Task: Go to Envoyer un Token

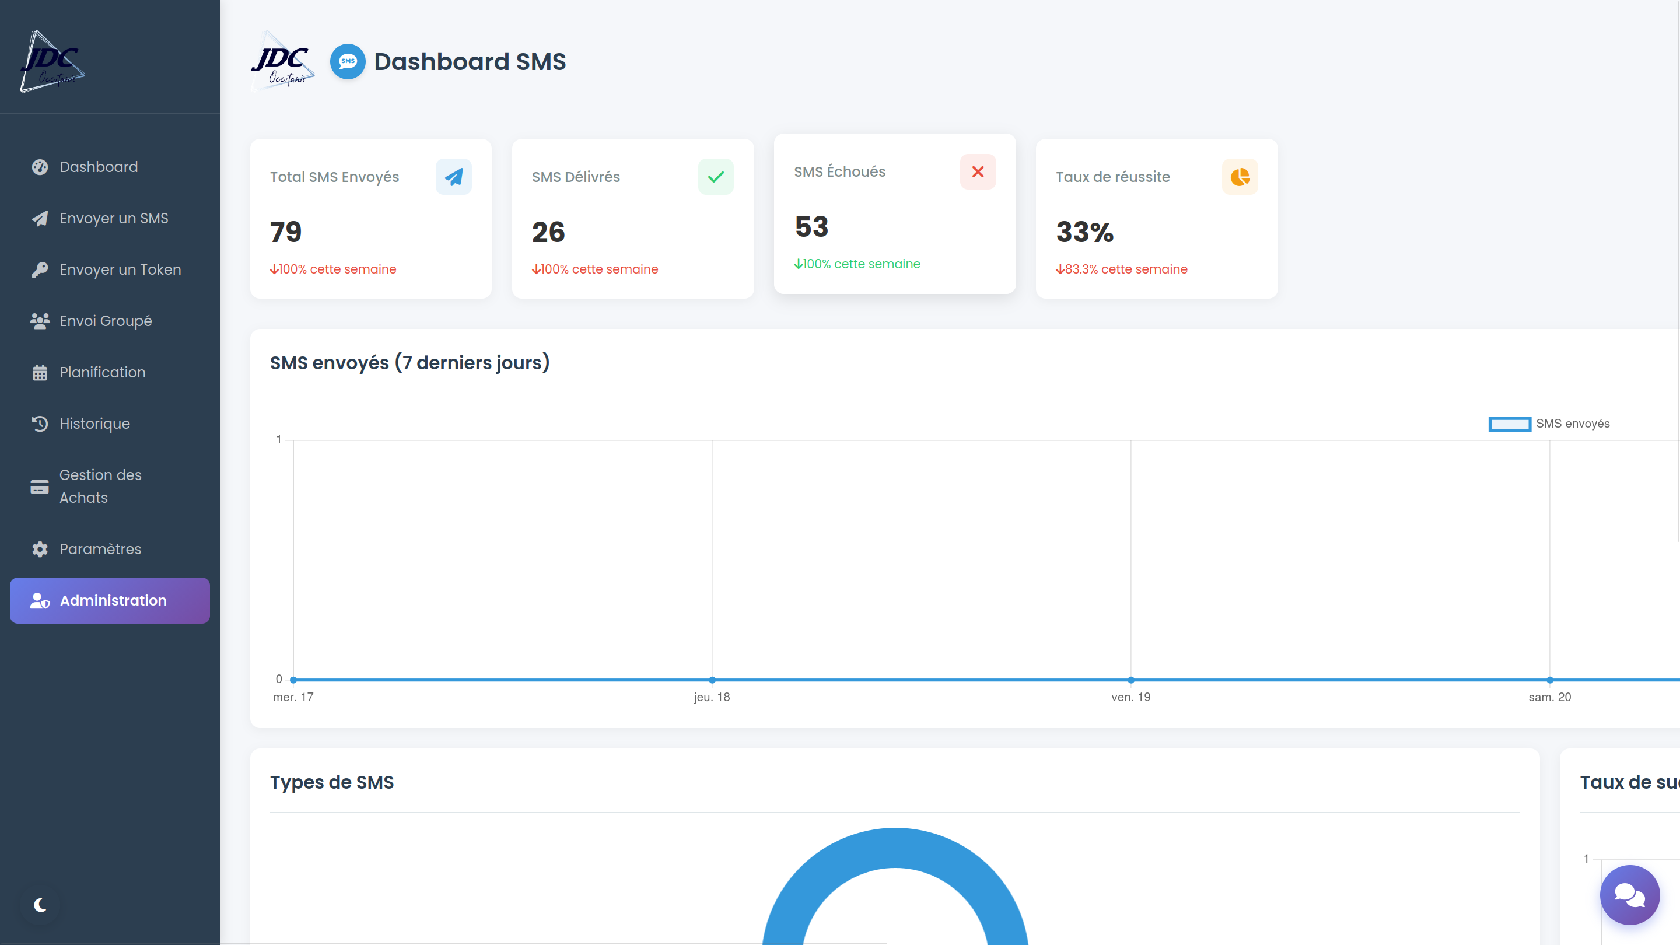Action: (x=110, y=269)
